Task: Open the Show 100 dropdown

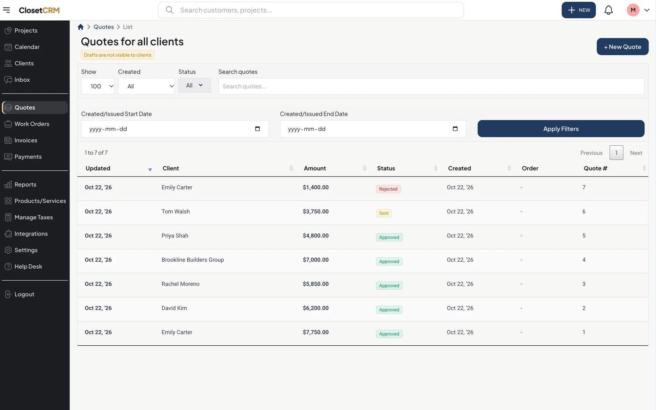Action: tap(98, 86)
